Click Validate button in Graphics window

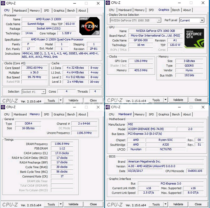point(178,100)
